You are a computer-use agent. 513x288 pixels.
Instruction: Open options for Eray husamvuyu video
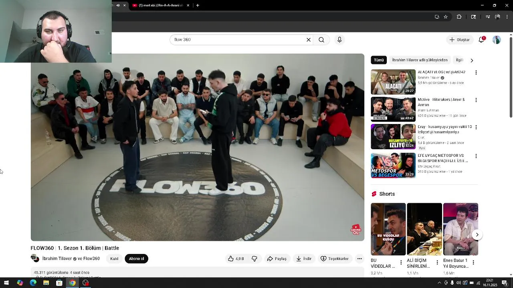[x=476, y=127]
